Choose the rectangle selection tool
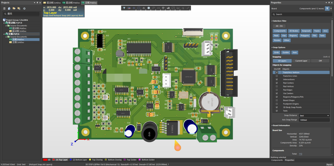 139,8
